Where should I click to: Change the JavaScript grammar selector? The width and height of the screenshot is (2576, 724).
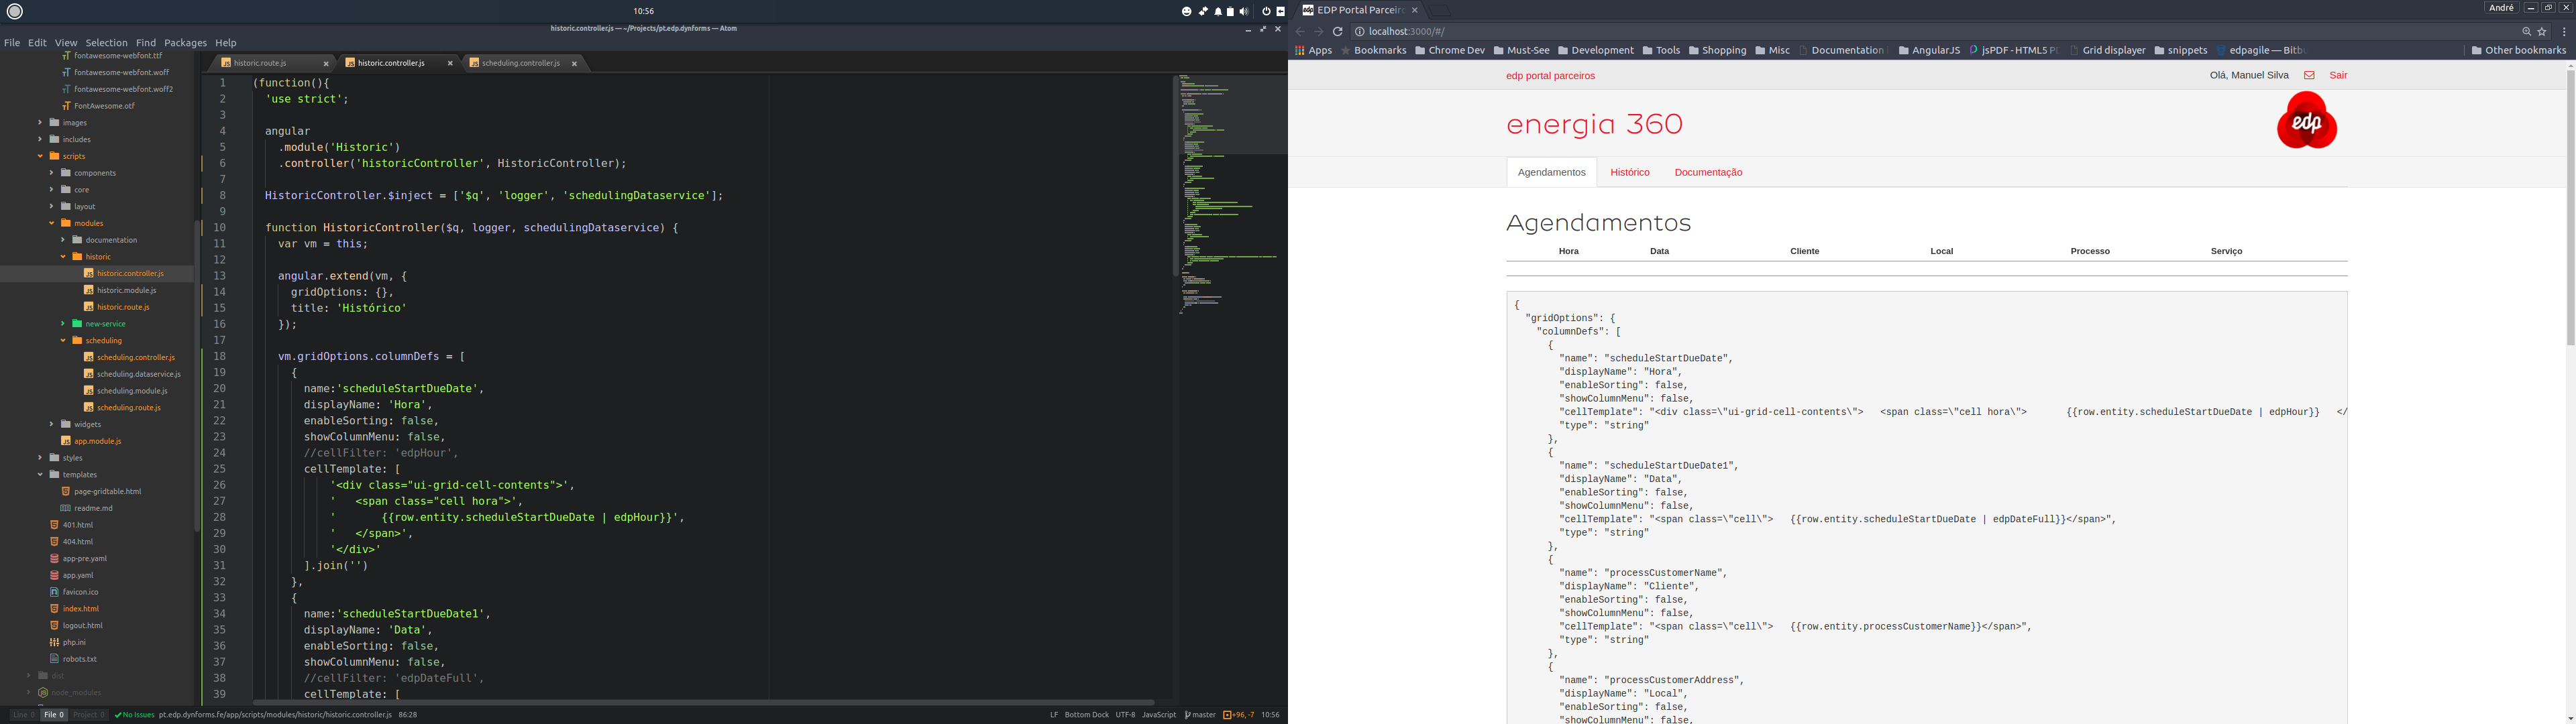[1159, 715]
